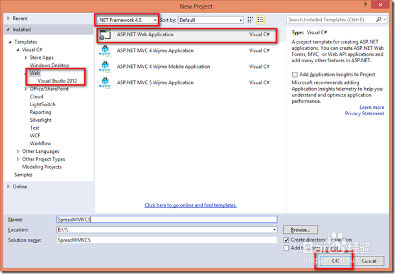Collapse the Installed section
The image size is (395, 274).
point(8,30)
